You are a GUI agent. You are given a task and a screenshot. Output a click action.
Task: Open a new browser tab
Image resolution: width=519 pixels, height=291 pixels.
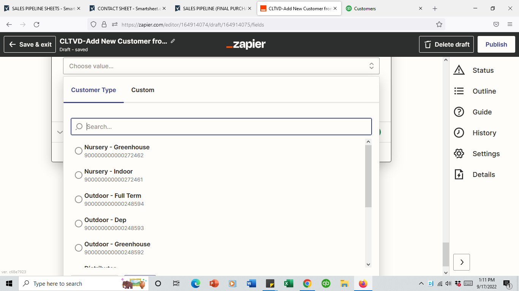(435, 8)
